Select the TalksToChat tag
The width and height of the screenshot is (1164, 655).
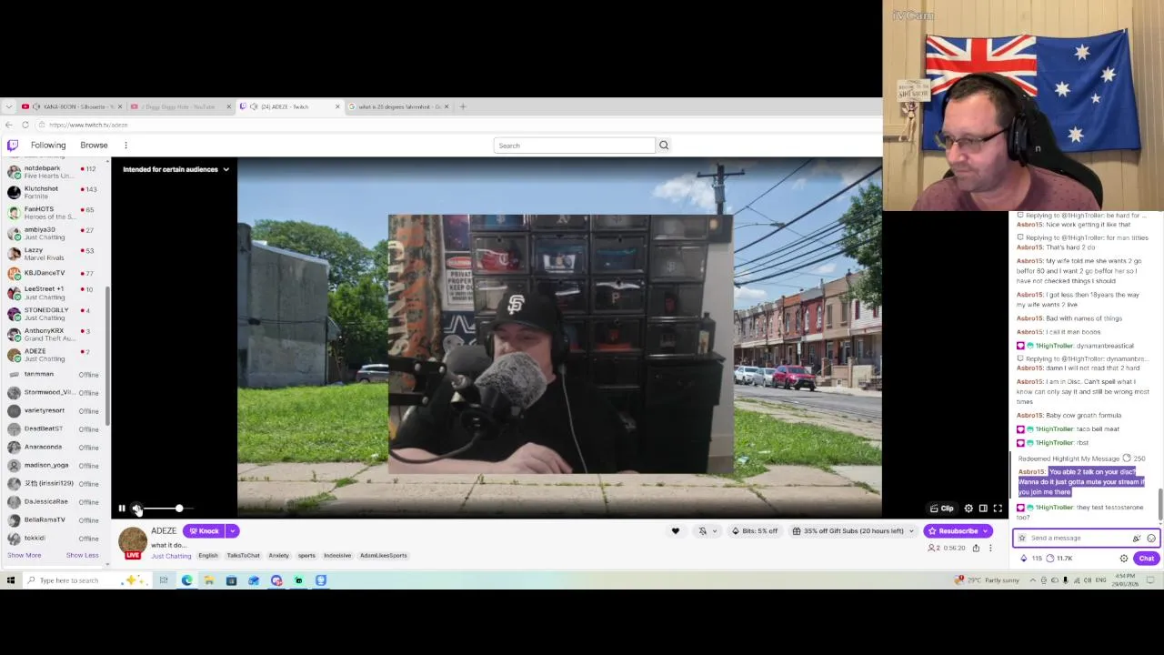[x=243, y=556]
